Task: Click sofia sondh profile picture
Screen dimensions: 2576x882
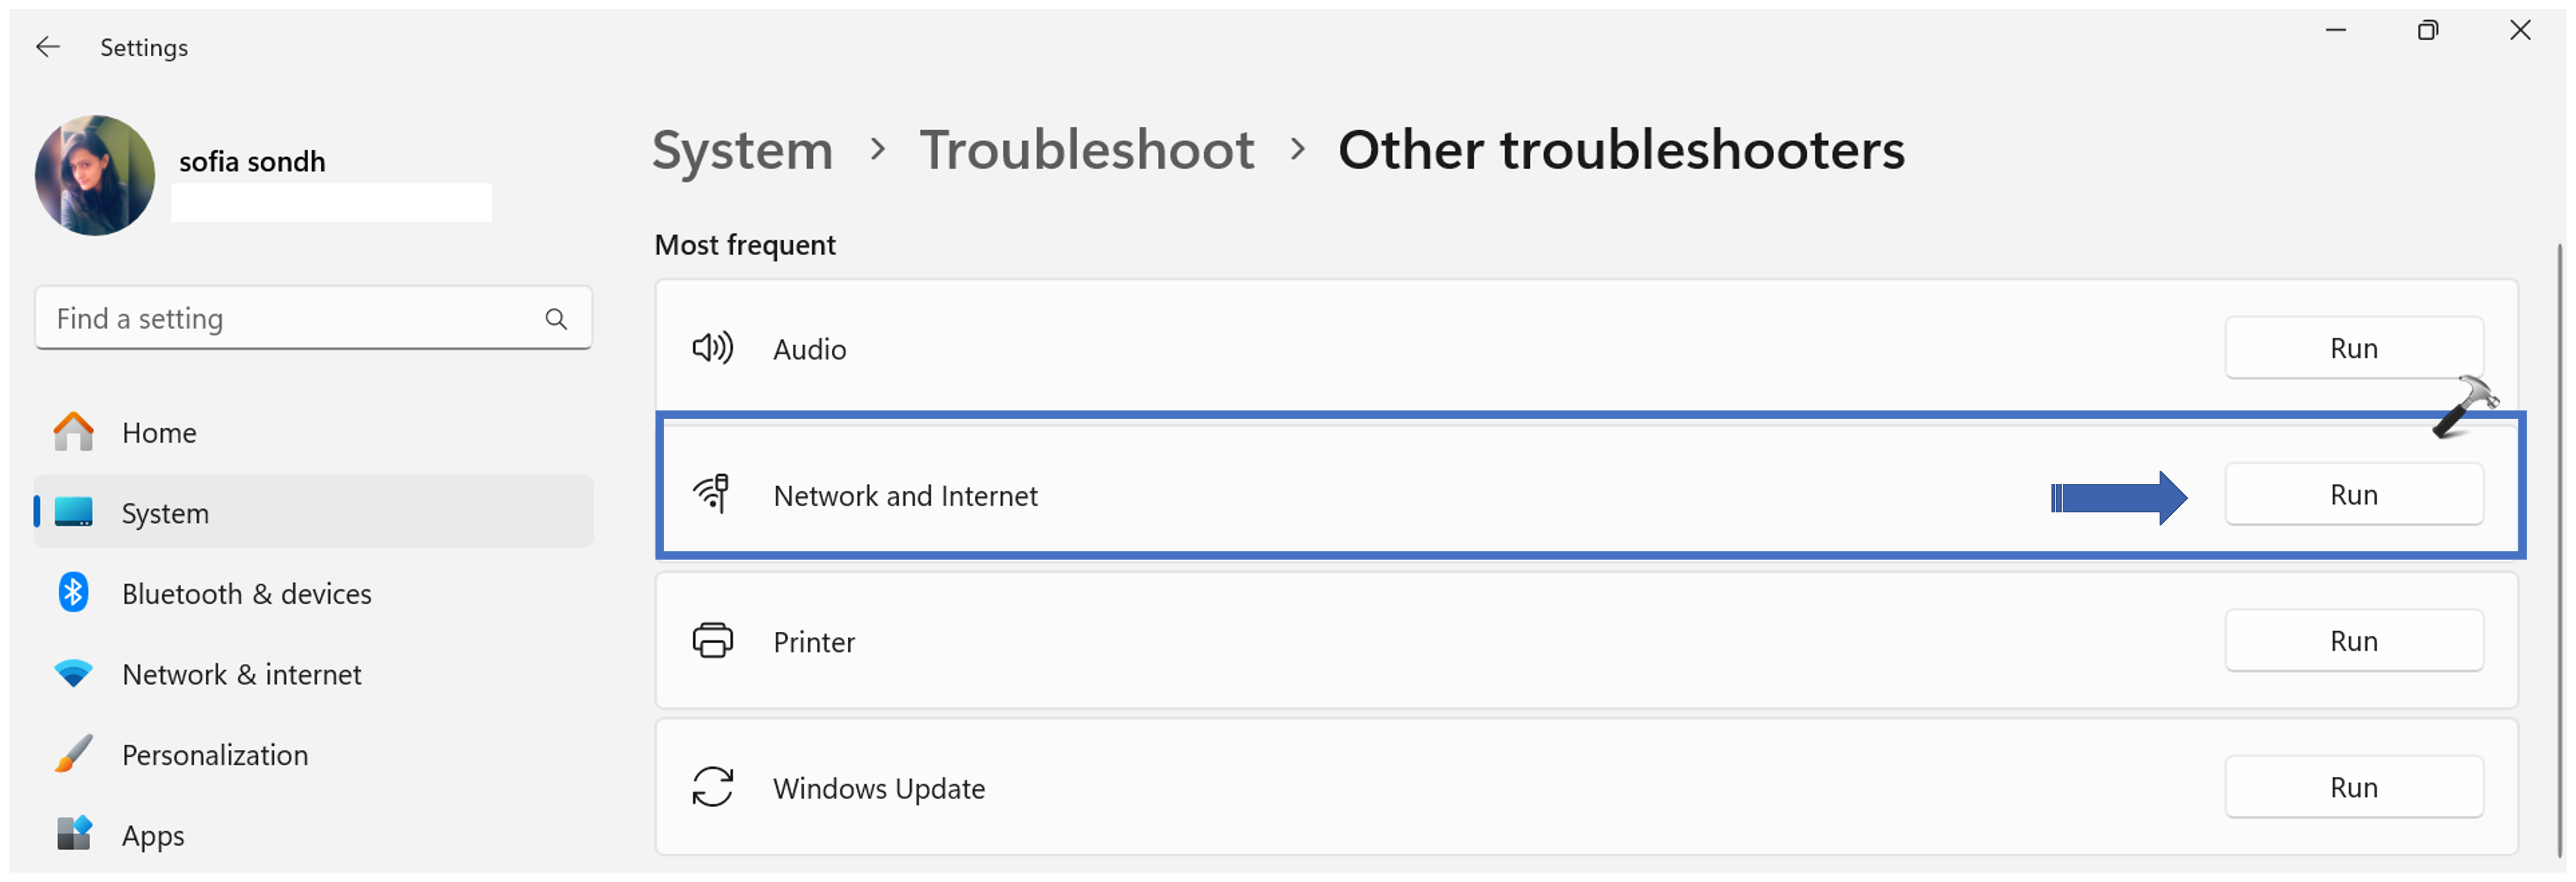Action: (95, 175)
